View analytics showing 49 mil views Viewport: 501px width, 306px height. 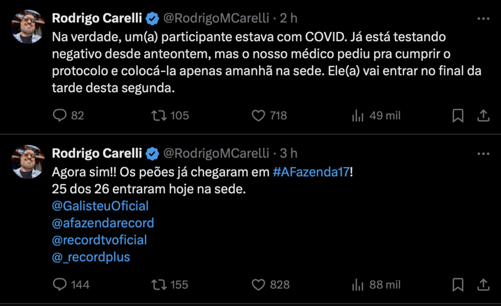click(x=358, y=116)
